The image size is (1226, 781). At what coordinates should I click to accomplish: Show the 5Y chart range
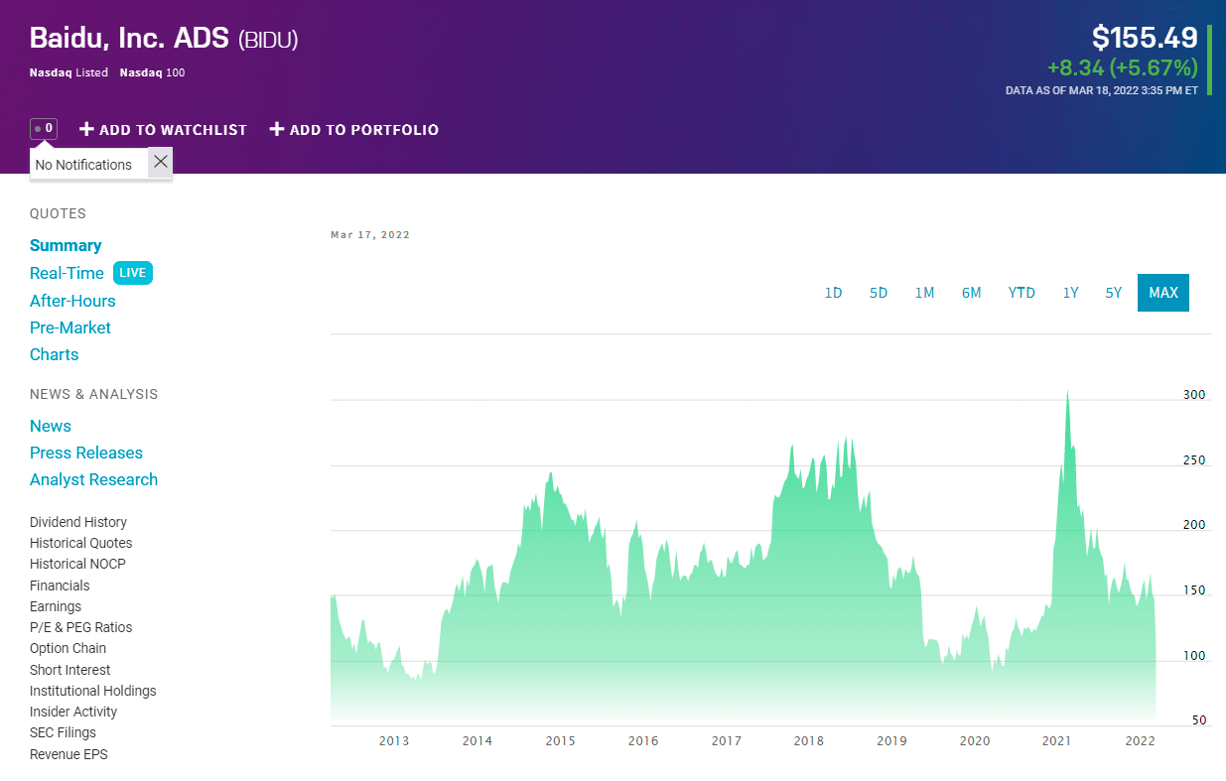point(1114,293)
